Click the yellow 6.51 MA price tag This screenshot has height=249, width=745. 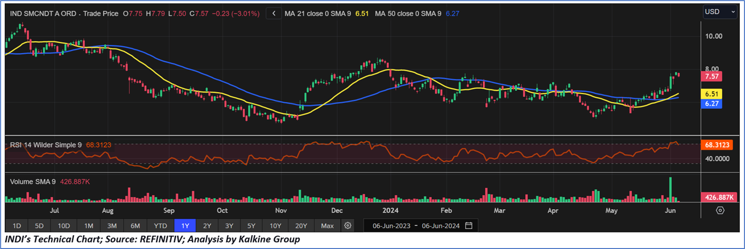coord(712,94)
